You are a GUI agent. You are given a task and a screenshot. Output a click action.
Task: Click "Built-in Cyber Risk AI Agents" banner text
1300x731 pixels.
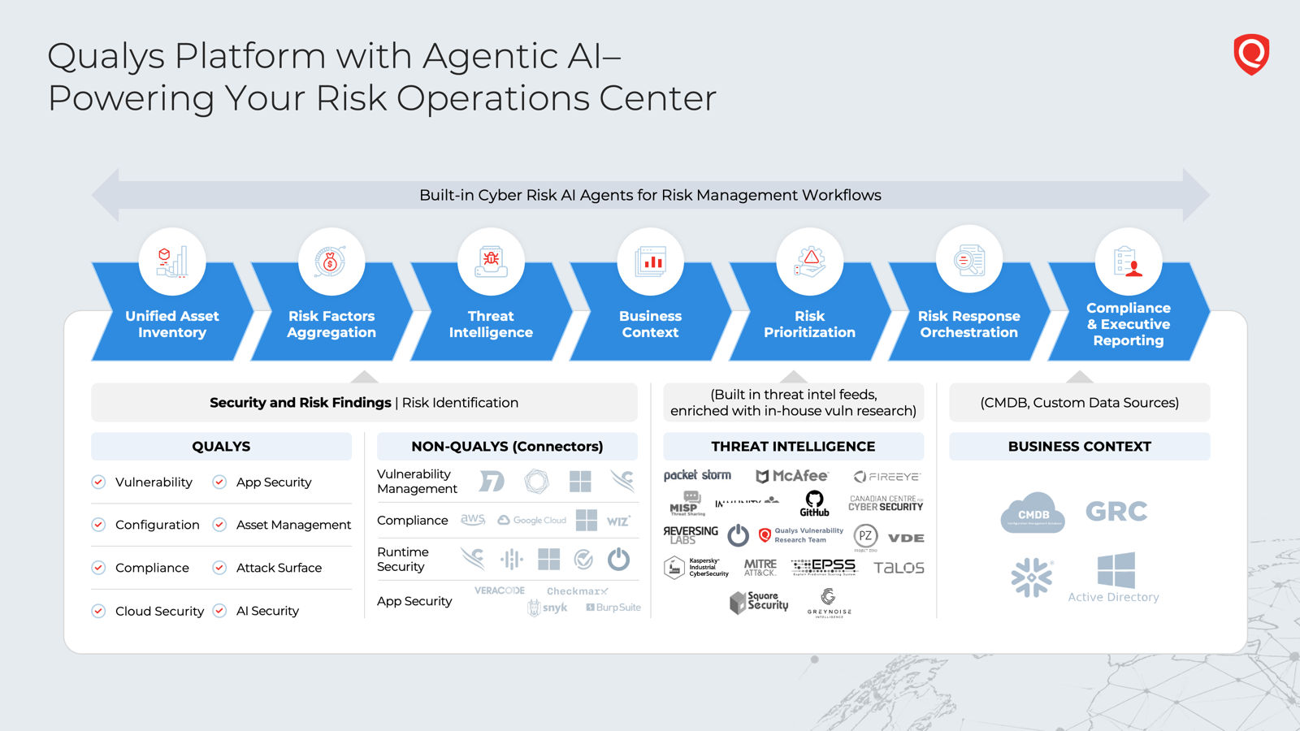tap(650, 195)
